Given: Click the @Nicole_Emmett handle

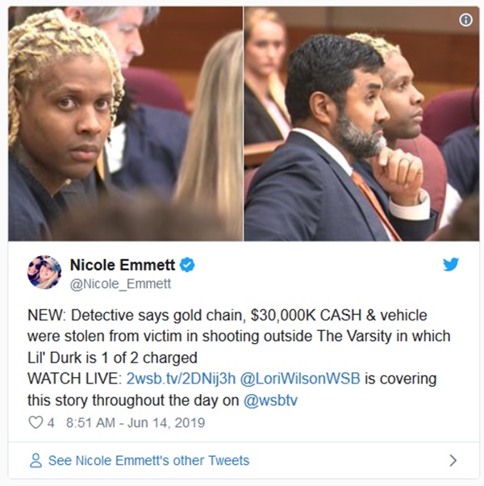Looking at the screenshot, I should (x=120, y=283).
